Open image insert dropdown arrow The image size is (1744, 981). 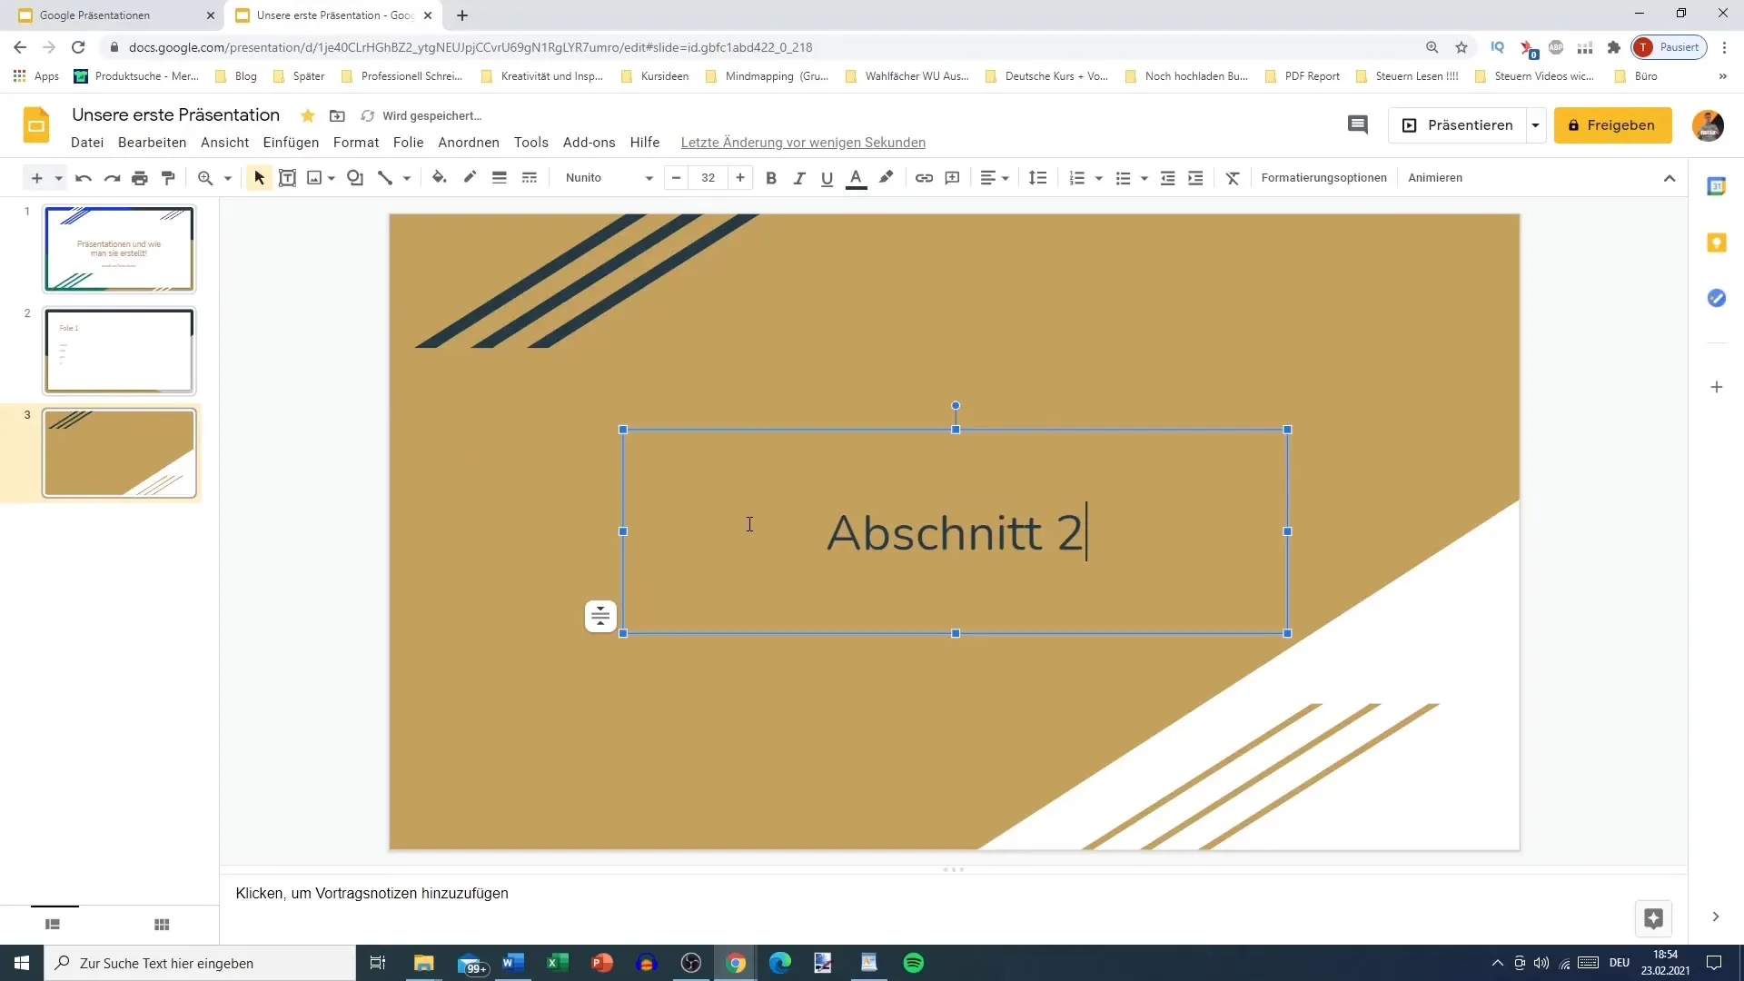click(x=332, y=178)
